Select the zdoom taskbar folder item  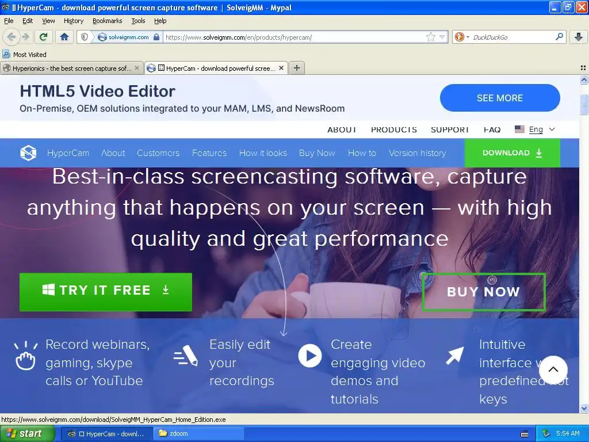199,434
